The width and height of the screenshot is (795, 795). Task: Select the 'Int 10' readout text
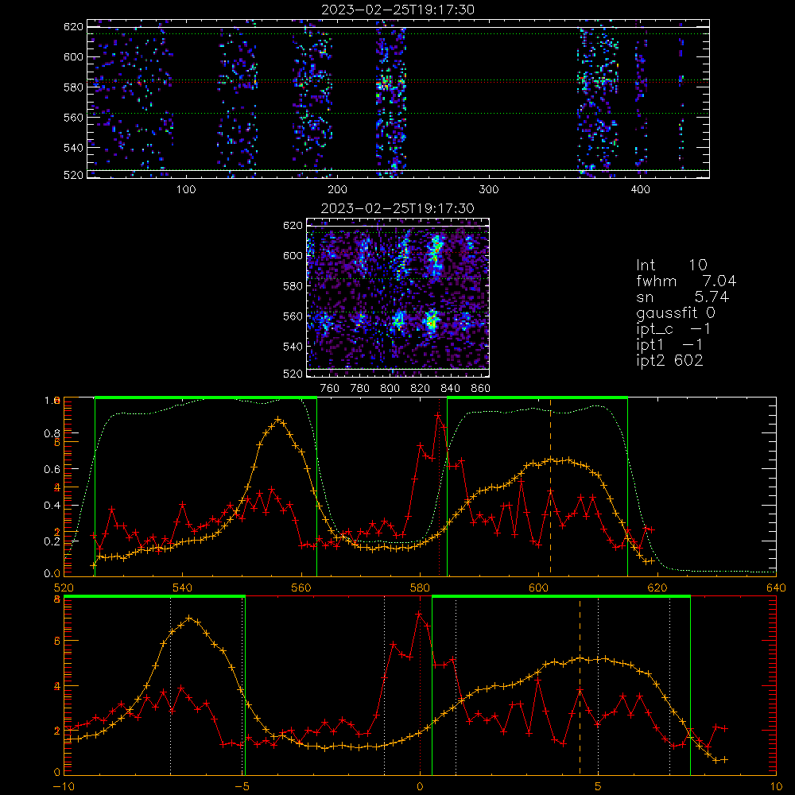click(x=671, y=266)
